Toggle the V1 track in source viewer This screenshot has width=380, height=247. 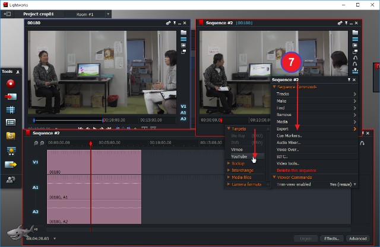(x=183, y=106)
